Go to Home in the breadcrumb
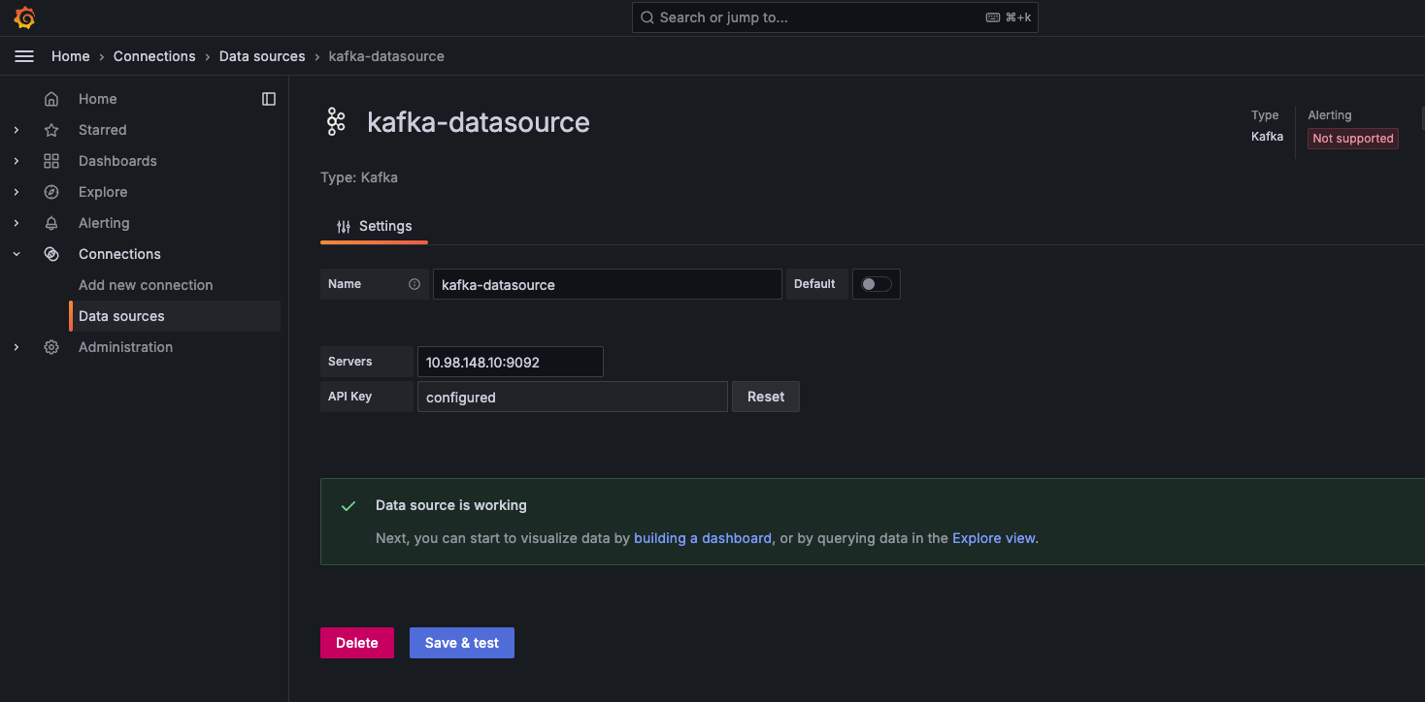Viewport: 1425px width, 702px height. [71, 56]
